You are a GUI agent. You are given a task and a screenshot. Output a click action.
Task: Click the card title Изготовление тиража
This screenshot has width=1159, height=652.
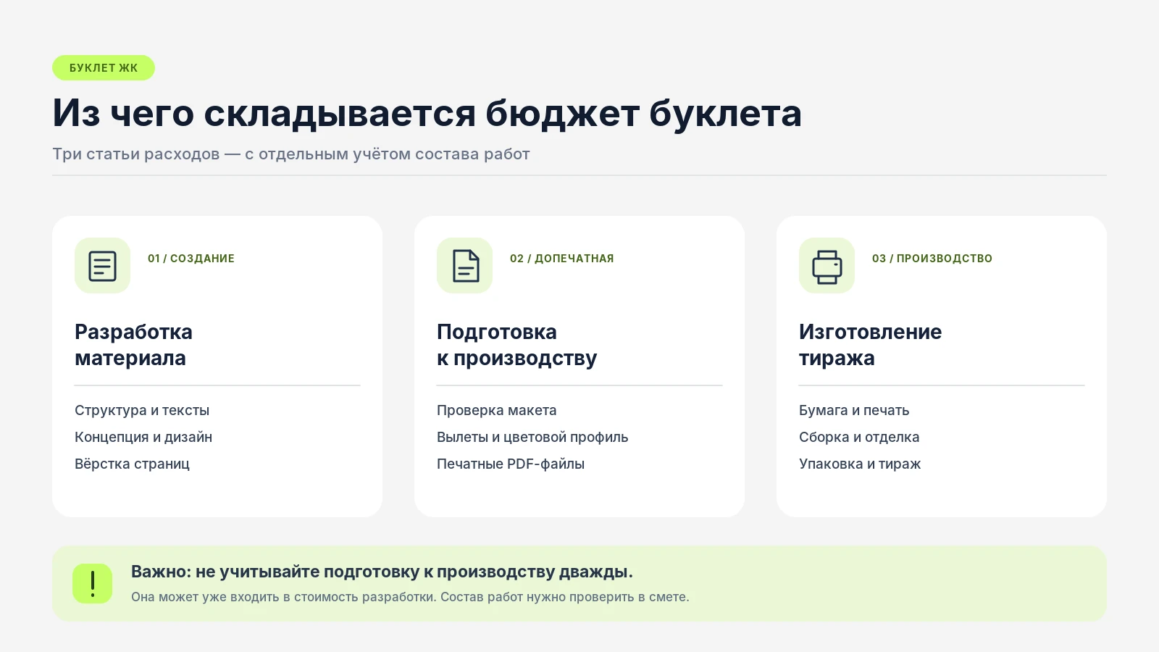871,345
